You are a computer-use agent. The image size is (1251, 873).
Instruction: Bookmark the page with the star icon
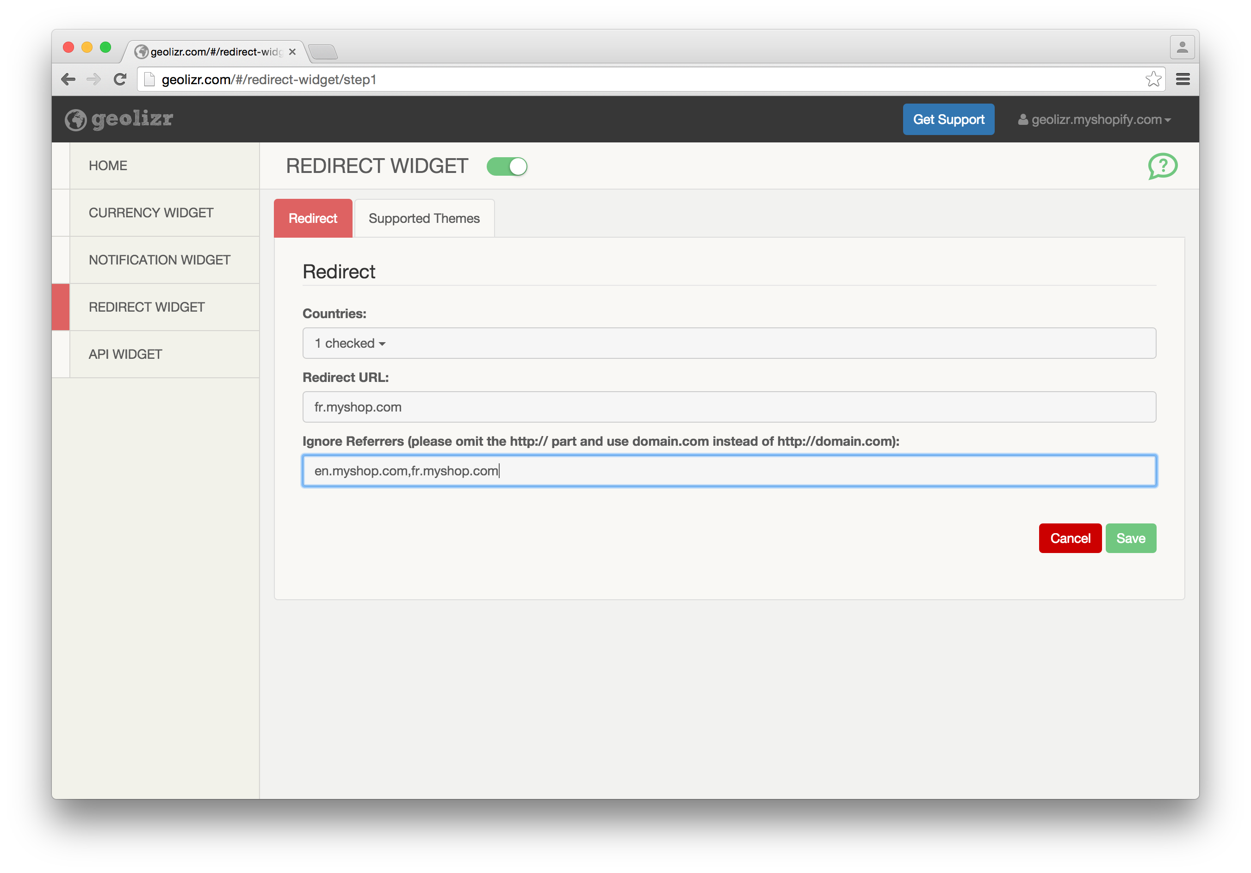point(1153,80)
